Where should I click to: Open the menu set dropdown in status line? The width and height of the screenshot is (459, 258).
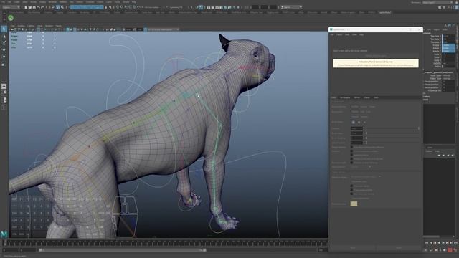coord(11,7)
